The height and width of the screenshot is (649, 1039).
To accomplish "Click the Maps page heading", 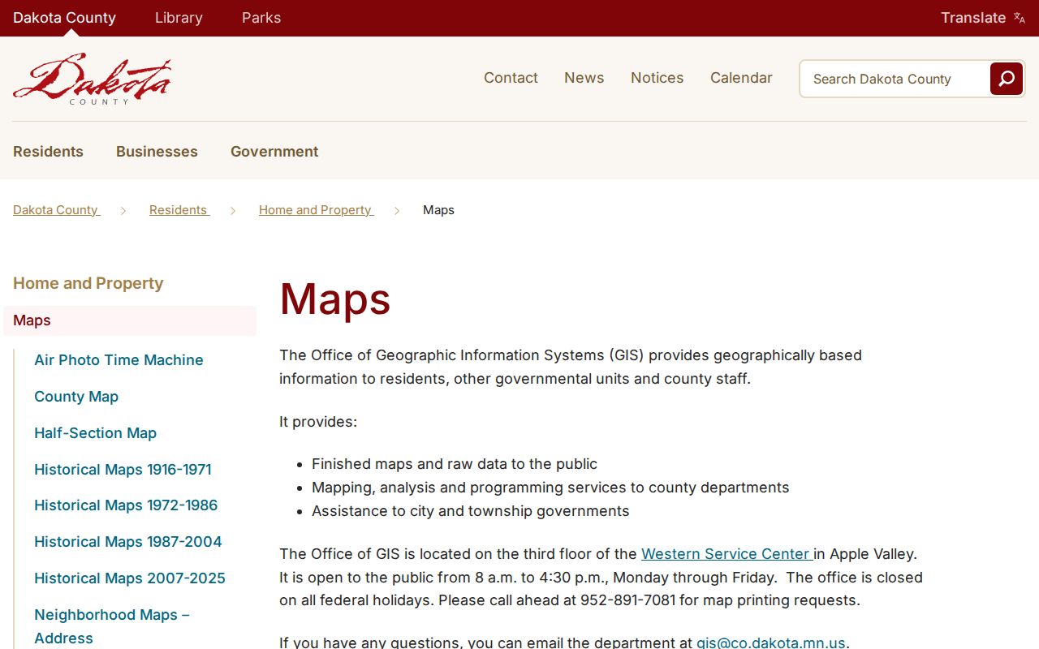I will coord(335,299).
